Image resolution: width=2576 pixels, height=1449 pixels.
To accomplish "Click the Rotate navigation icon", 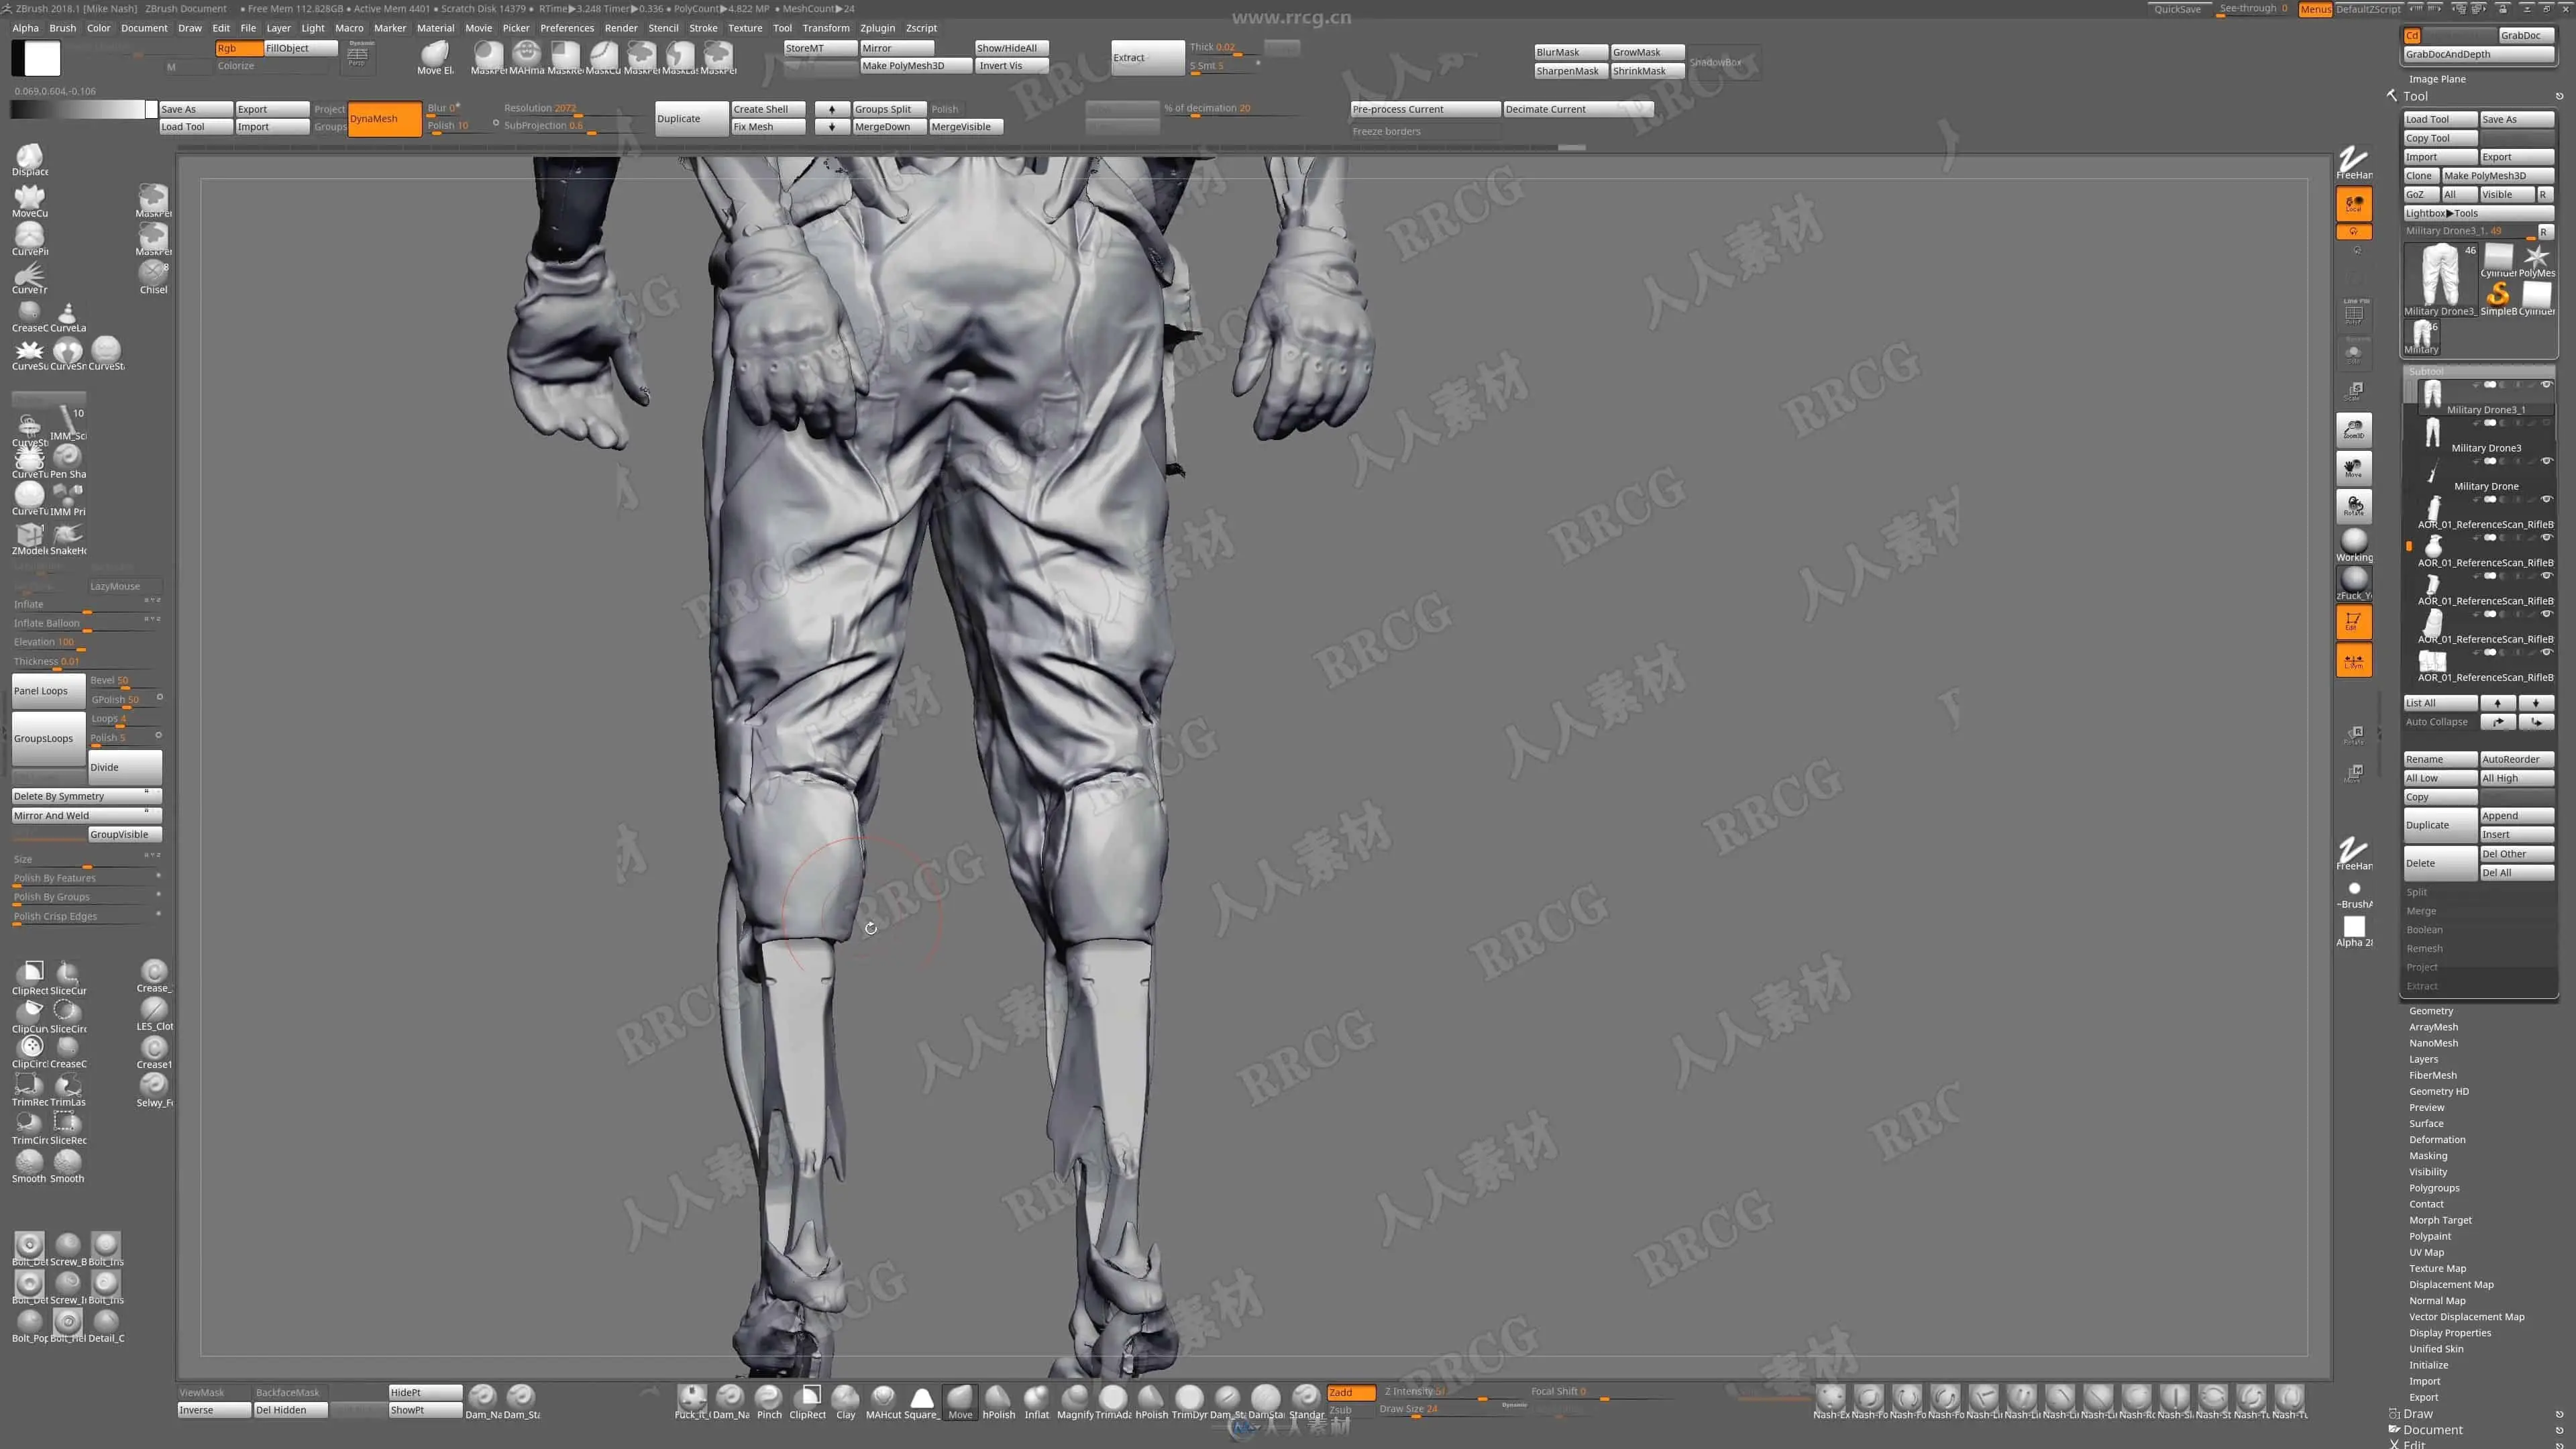I will pos(2353,506).
